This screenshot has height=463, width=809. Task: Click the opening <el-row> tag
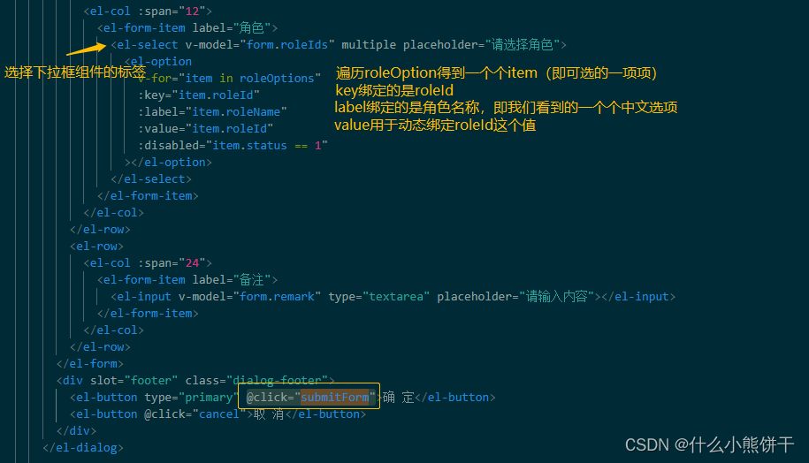96,247
